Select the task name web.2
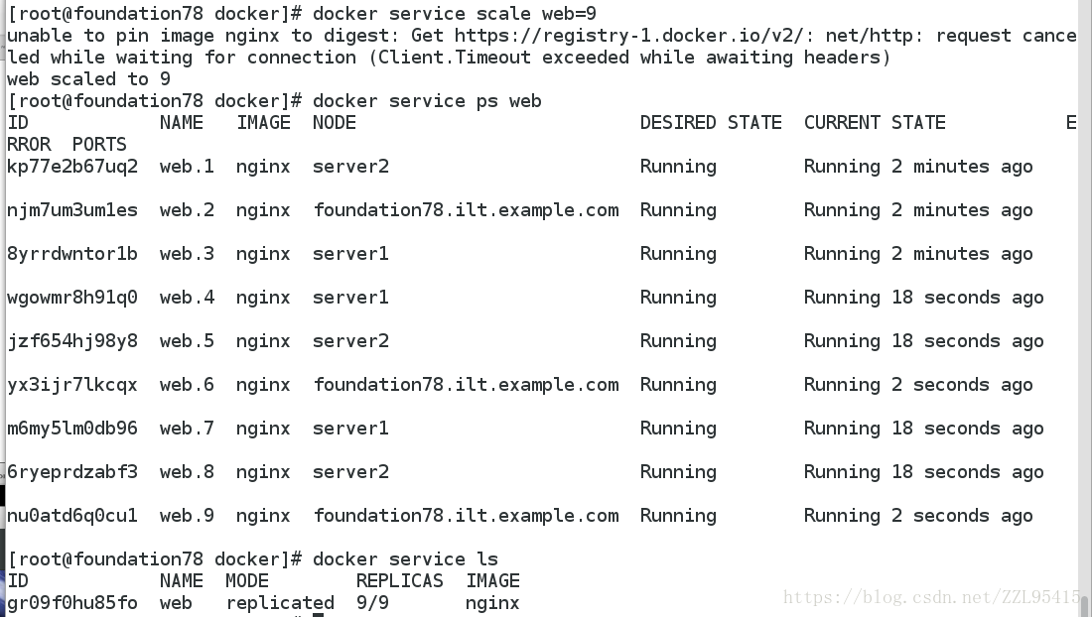The height and width of the screenshot is (617, 1092). 187,210
